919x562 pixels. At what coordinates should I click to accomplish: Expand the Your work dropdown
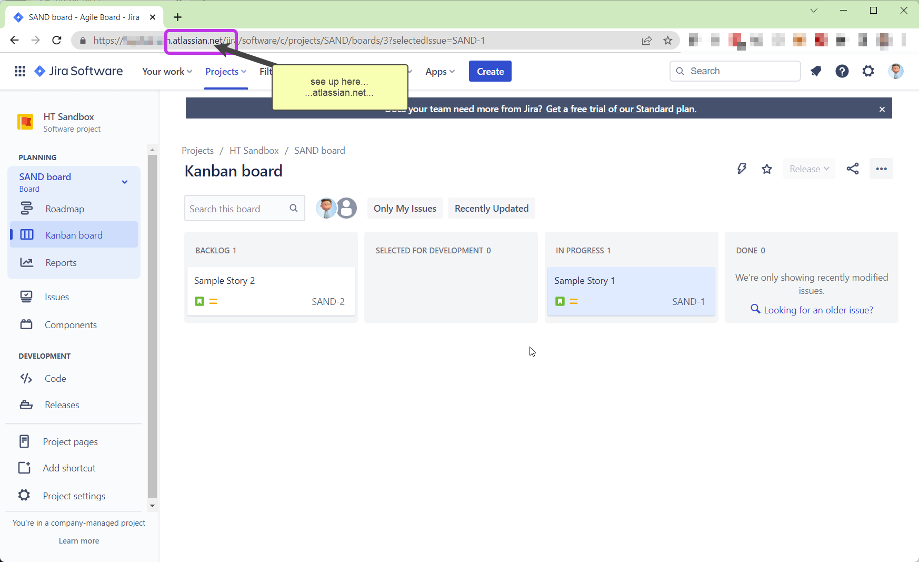coord(167,72)
